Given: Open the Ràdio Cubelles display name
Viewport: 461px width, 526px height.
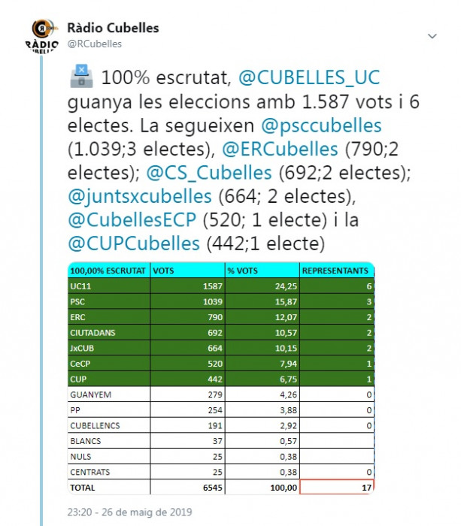Looking at the screenshot, I should [114, 29].
